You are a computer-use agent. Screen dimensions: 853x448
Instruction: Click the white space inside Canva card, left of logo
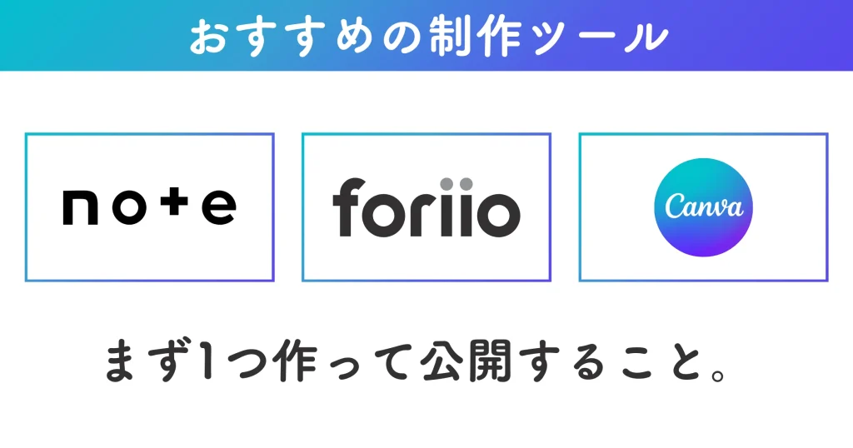616,207
